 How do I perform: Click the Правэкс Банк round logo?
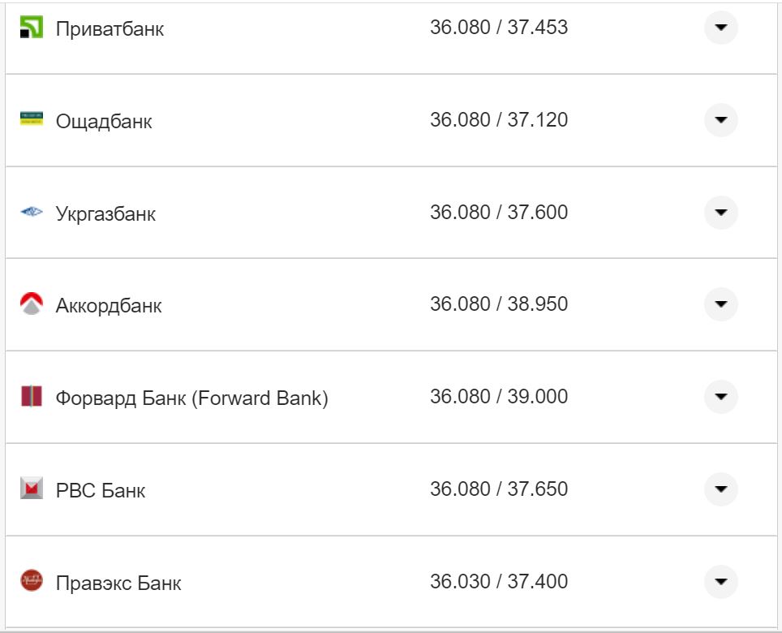(31, 581)
